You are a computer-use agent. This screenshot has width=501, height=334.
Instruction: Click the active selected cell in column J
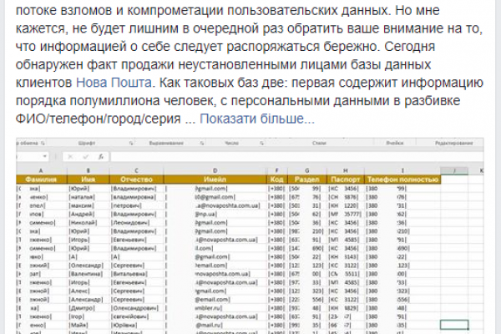[454, 325]
